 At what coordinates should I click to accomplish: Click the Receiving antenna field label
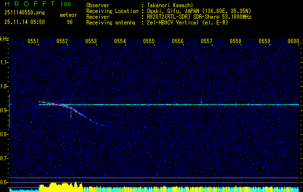click(x=111, y=23)
